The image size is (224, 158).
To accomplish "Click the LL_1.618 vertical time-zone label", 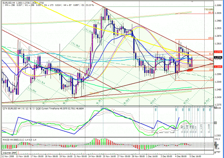I will click(209, 129).
